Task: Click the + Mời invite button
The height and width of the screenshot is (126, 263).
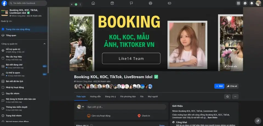Action: (x=219, y=86)
